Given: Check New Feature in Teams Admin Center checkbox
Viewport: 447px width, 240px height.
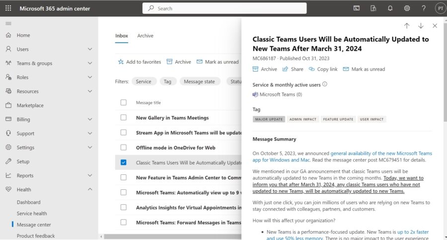Looking at the screenshot, I should click(x=124, y=177).
